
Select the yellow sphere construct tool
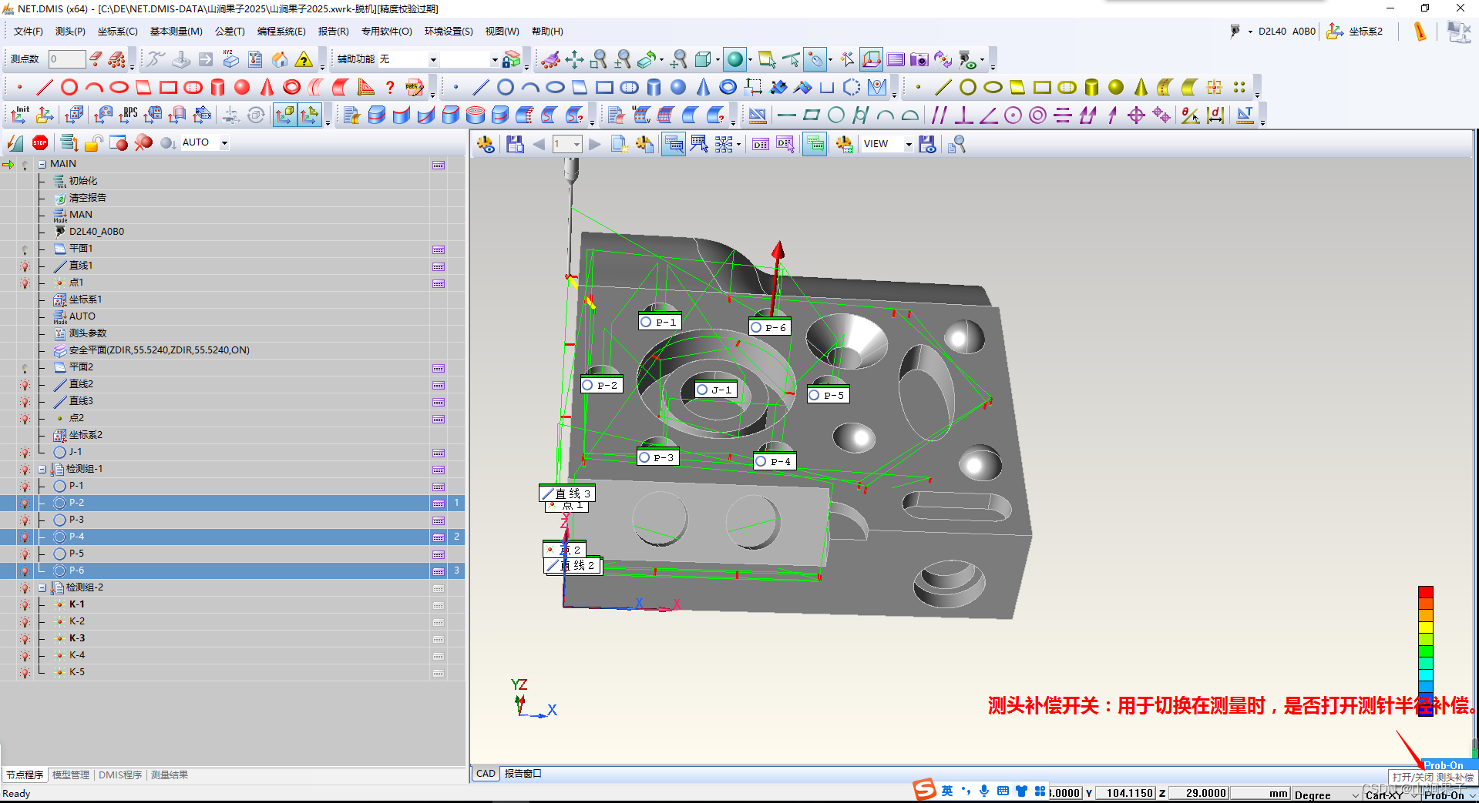tap(1116, 87)
